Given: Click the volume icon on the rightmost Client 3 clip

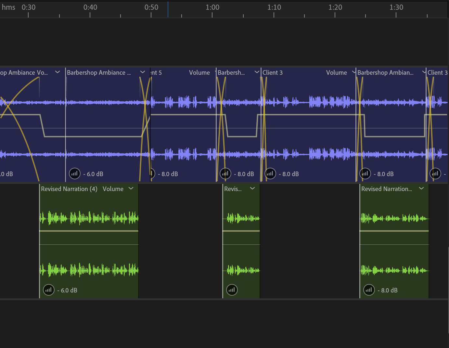Looking at the screenshot, I should pos(435,174).
